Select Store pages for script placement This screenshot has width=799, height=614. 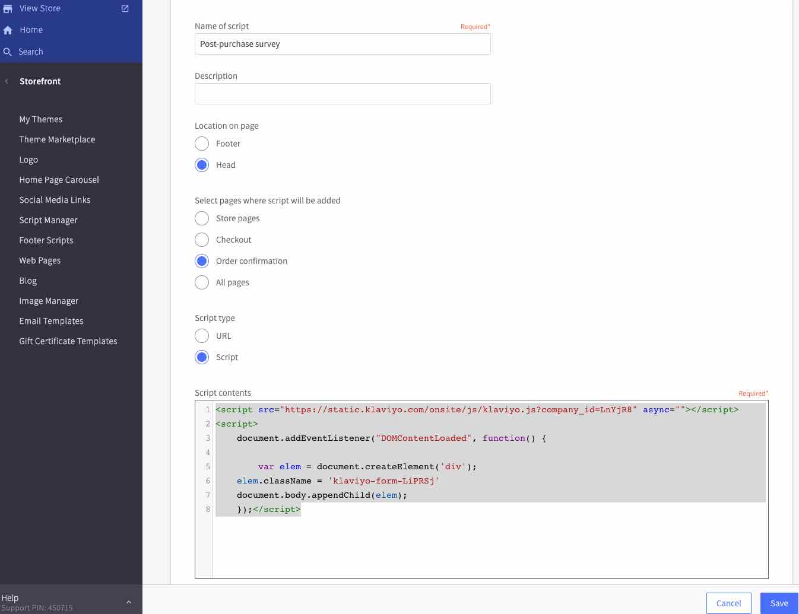click(x=202, y=218)
